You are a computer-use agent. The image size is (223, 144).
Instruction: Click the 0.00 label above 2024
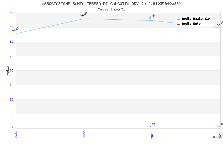220,125
